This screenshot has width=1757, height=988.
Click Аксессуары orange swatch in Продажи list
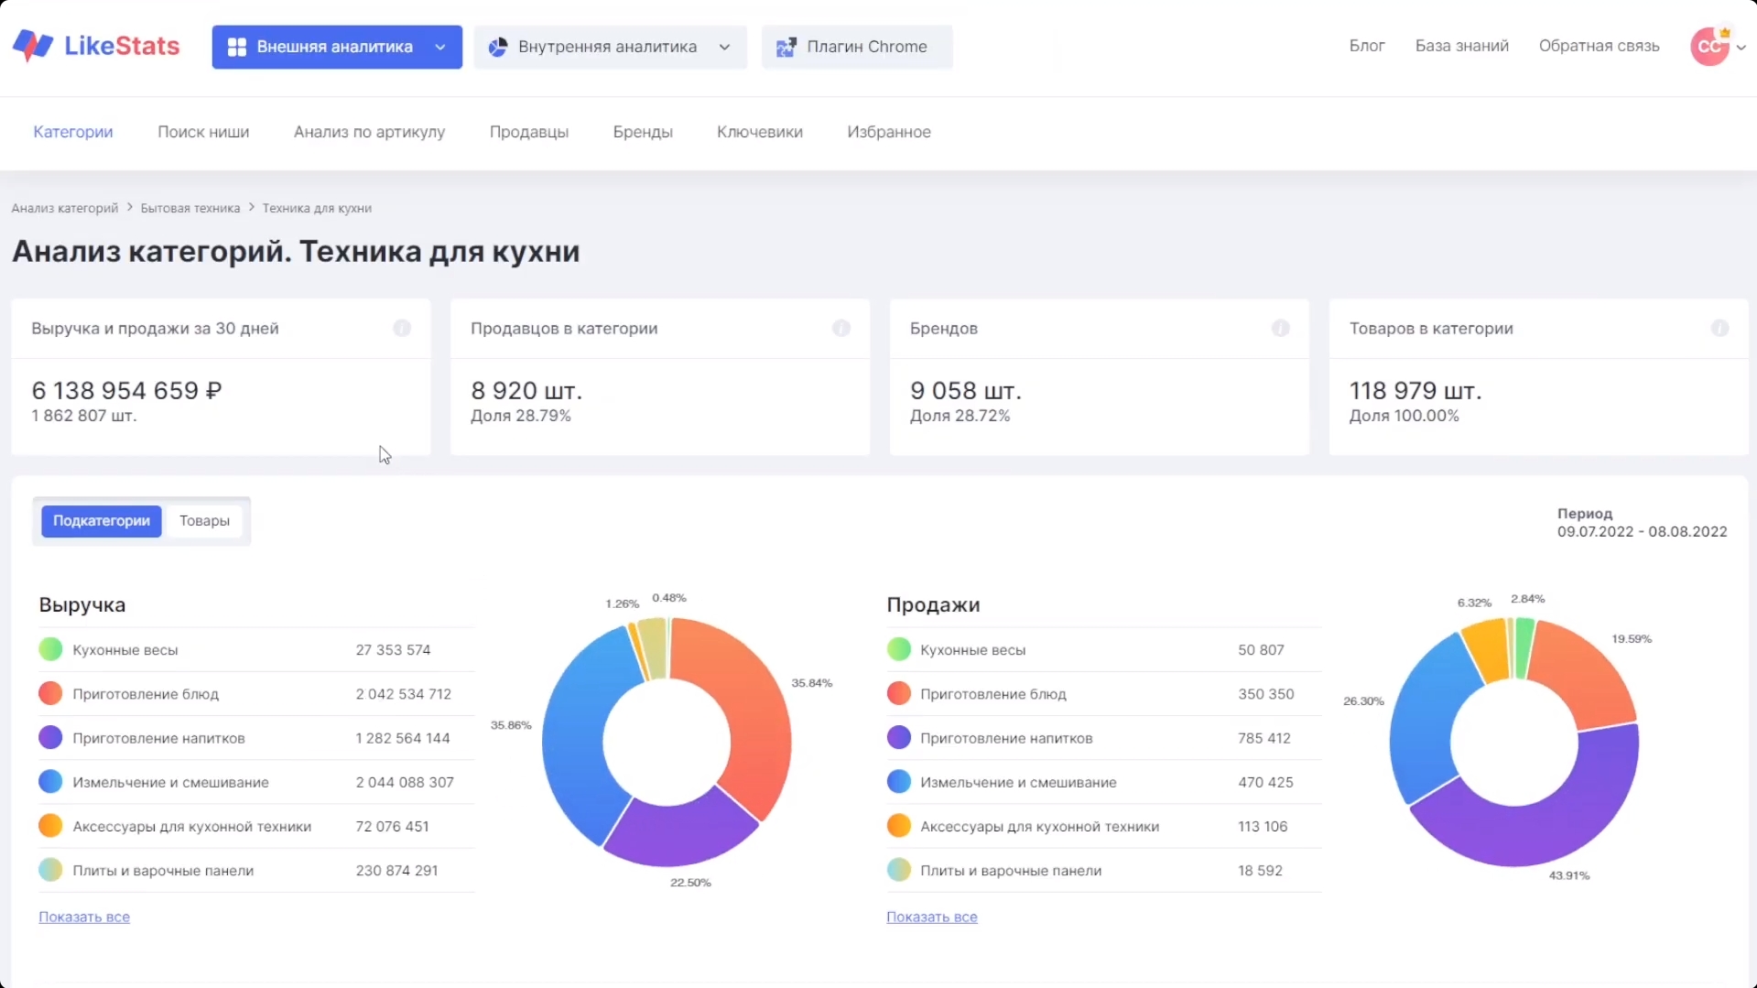pyautogui.click(x=899, y=825)
